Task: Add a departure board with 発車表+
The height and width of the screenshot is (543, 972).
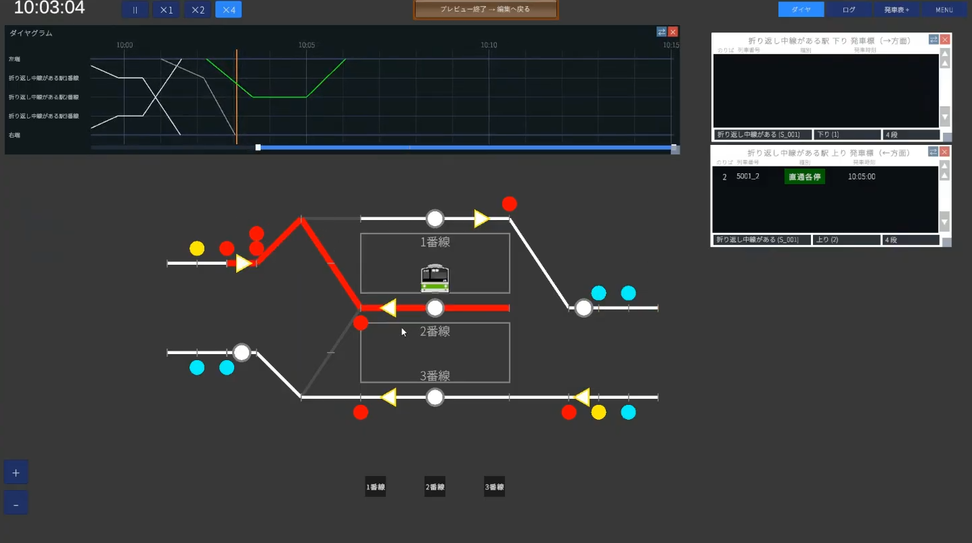Action: 897,9
